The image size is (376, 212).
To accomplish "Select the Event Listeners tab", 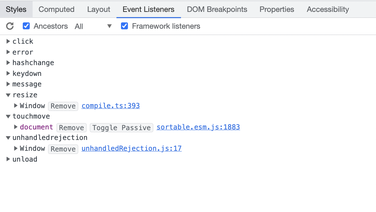I will [x=148, y=9].
